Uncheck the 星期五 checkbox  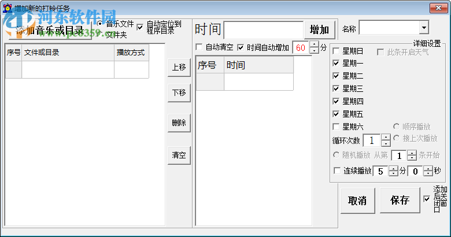tap(336, 114)
